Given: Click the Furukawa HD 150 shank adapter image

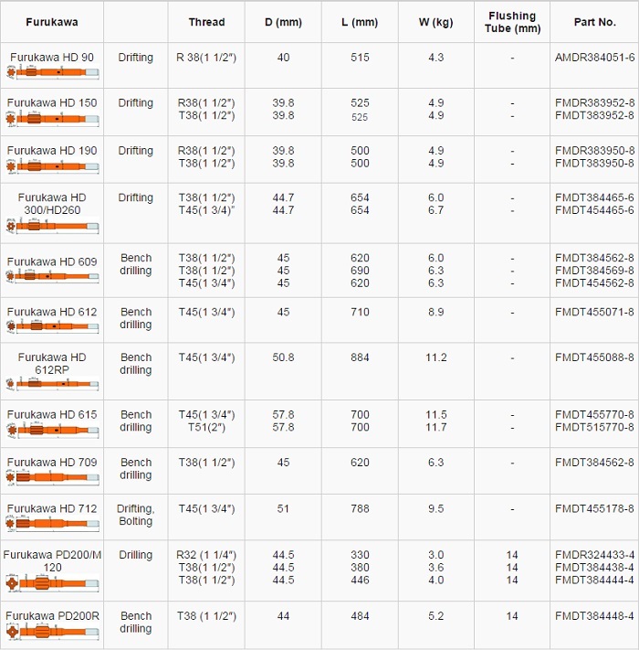Looking at the screenshot, I should (53, 119).
